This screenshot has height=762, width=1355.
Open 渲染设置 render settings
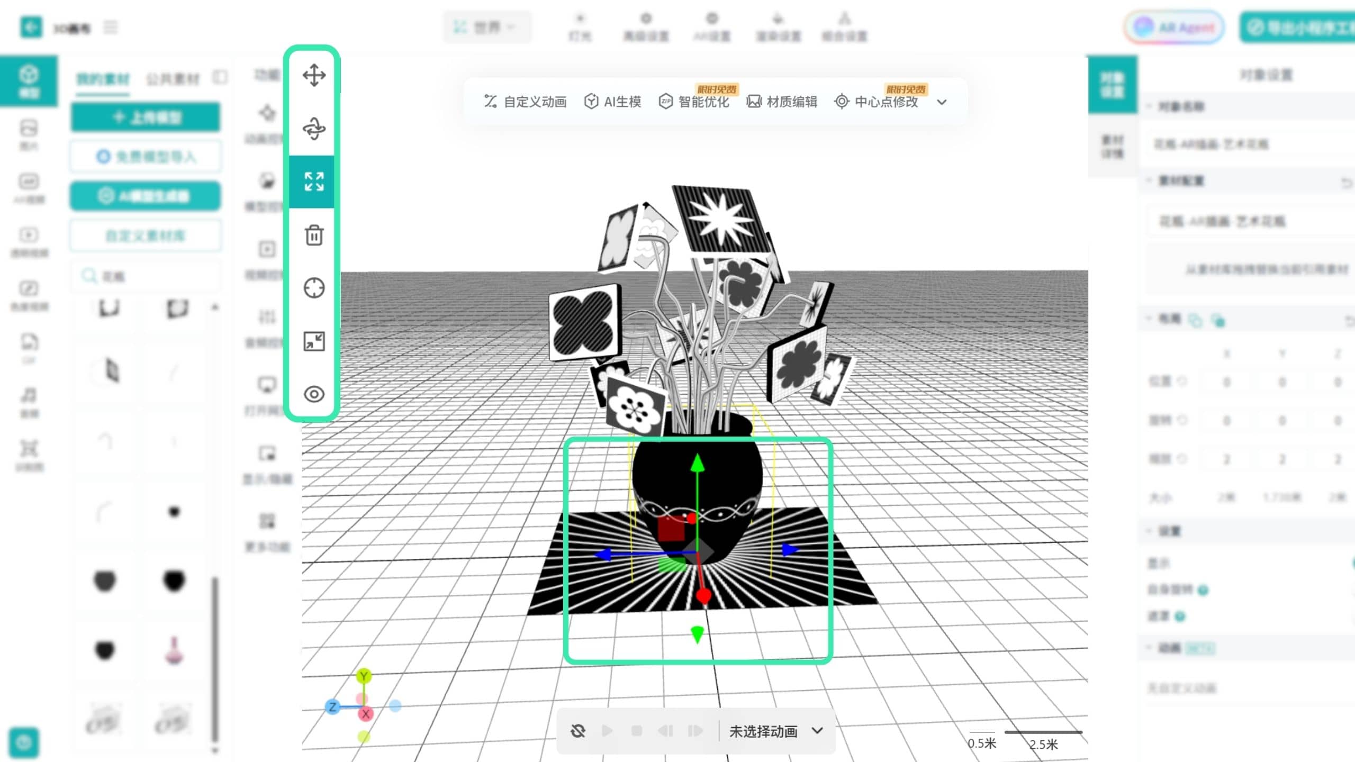coord(778,27)
